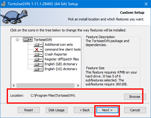Viewport: 151px width, 118px height.
Task: Open install-state dropdown for Crash Reporter
Action: pos(38,54)
